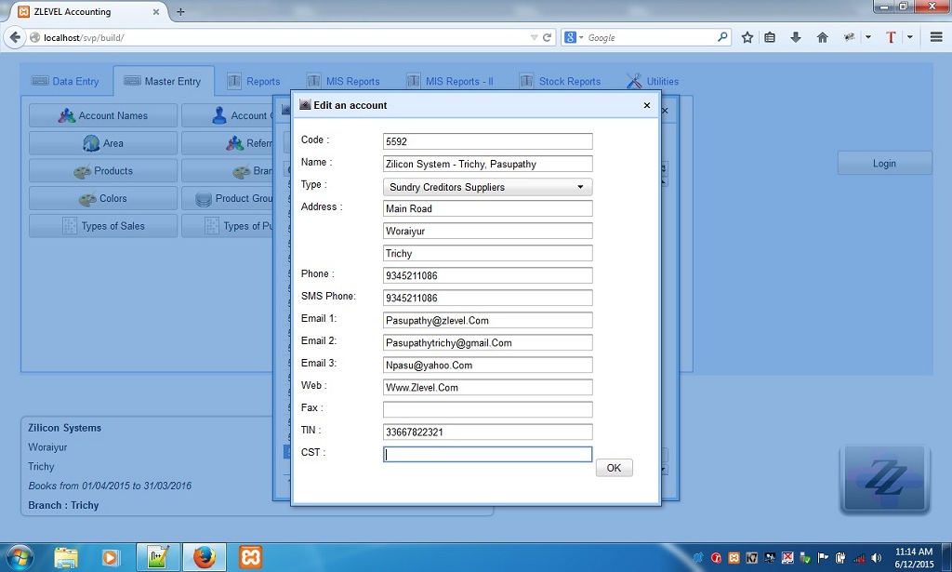Open the Firefox hamburger menu icon
Screen dimensions: 952x572
[936, 37]
